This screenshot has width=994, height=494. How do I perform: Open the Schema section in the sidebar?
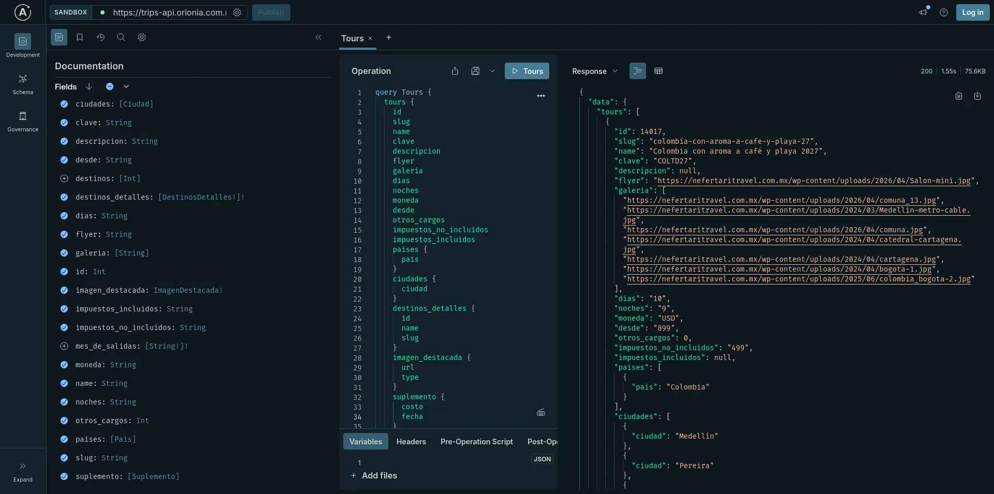click(23, 84)
